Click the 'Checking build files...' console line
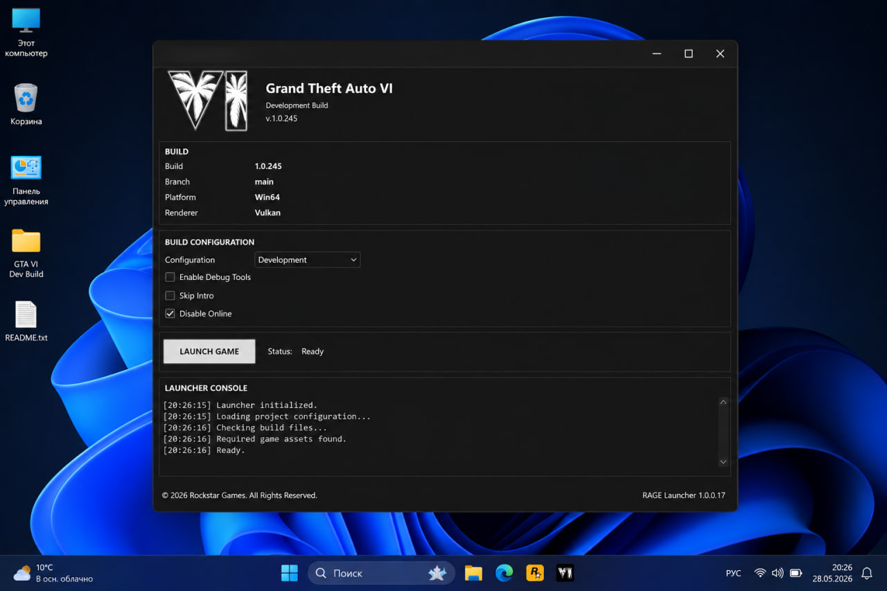This screenshot has width=887, height=591. (x=272, y=427)
